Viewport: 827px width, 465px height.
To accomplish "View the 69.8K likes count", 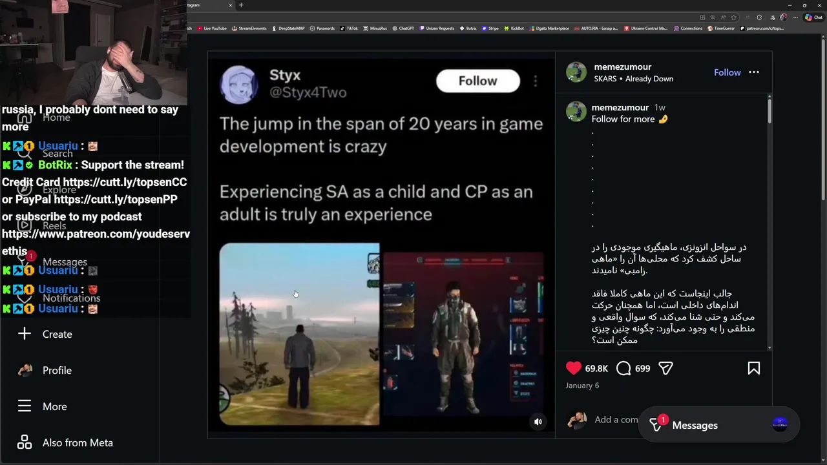I will [596, 368].
